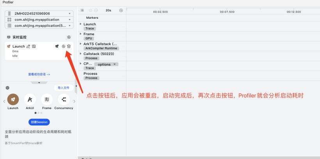
Task: Click the rename pencil icon next to Launch
Action: (28, 46)
